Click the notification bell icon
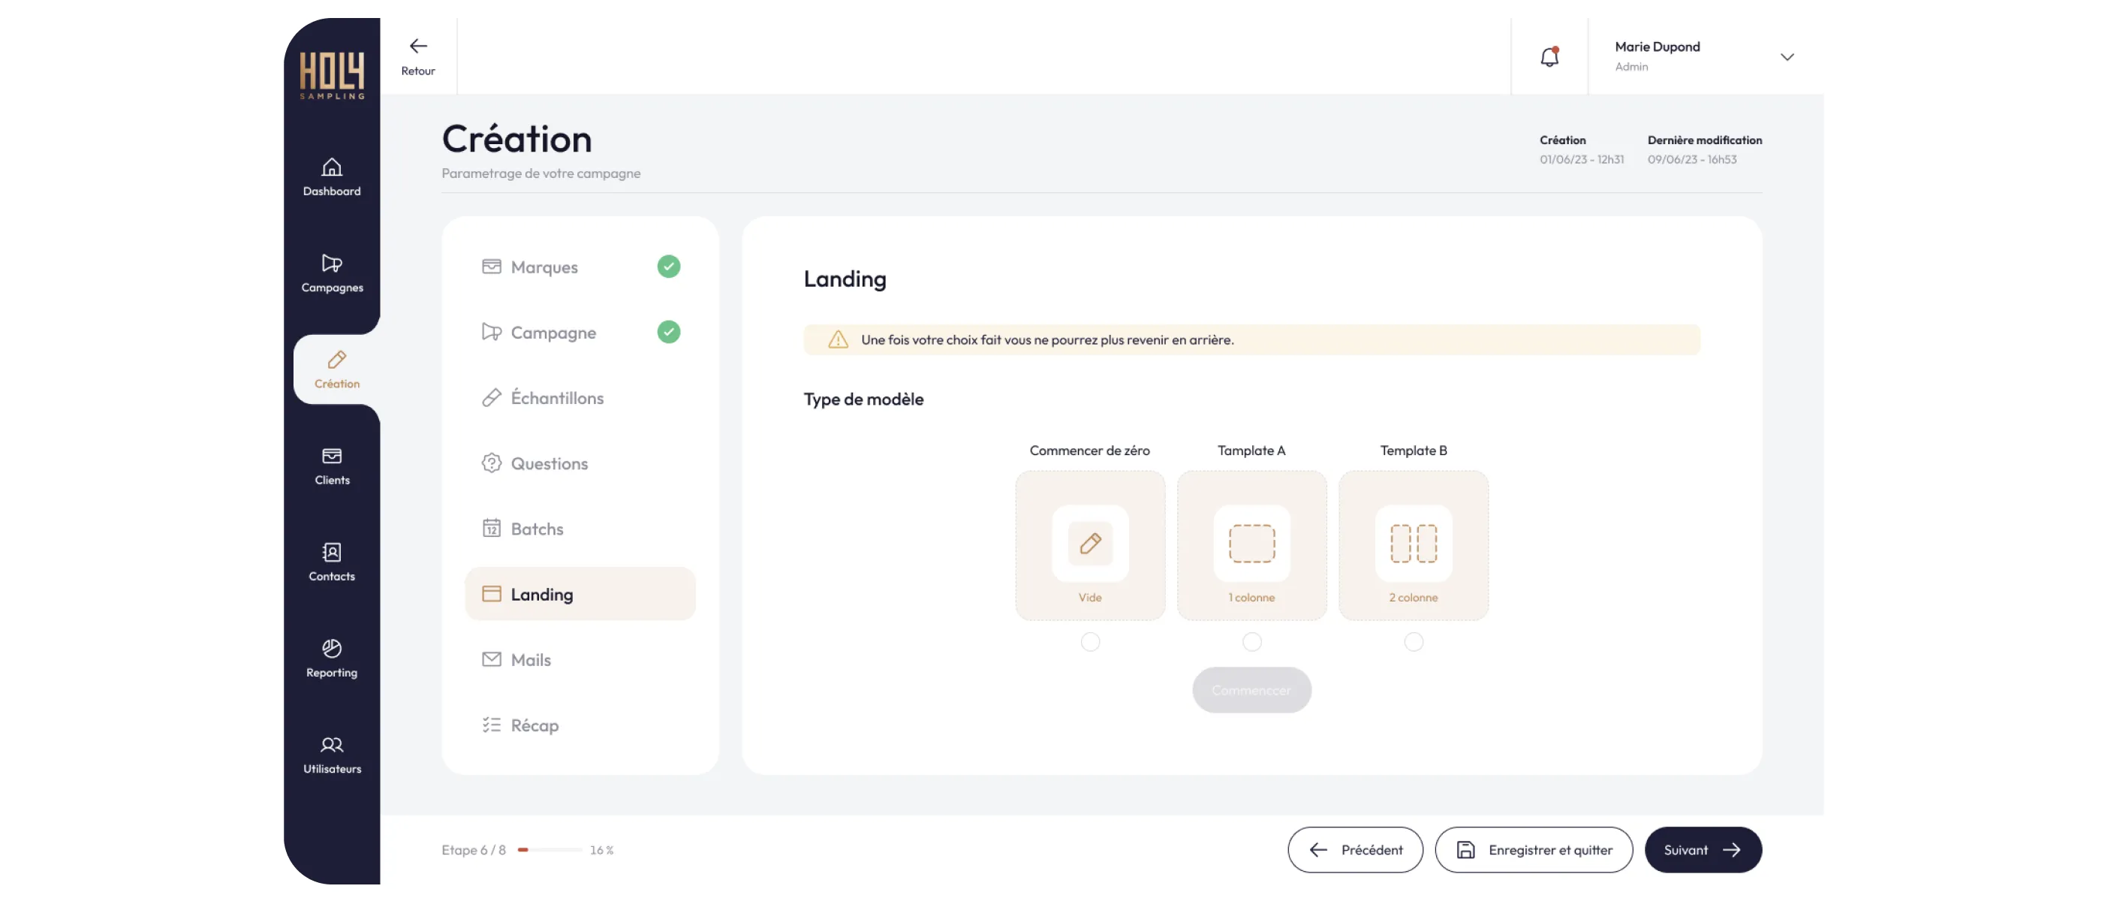Image resolution: width=2117 pixels, height=901 pixels. click(1549, 57)
